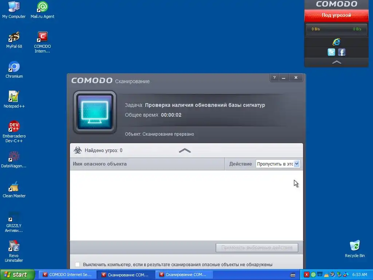
Task: Click the Имя опасного объекта column header
Action: (147, 164)
